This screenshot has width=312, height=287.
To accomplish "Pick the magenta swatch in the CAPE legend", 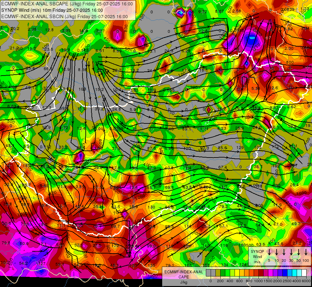I will tap(271, 273).
